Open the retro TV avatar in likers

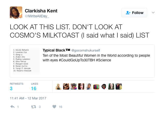(x=96, y=86)
